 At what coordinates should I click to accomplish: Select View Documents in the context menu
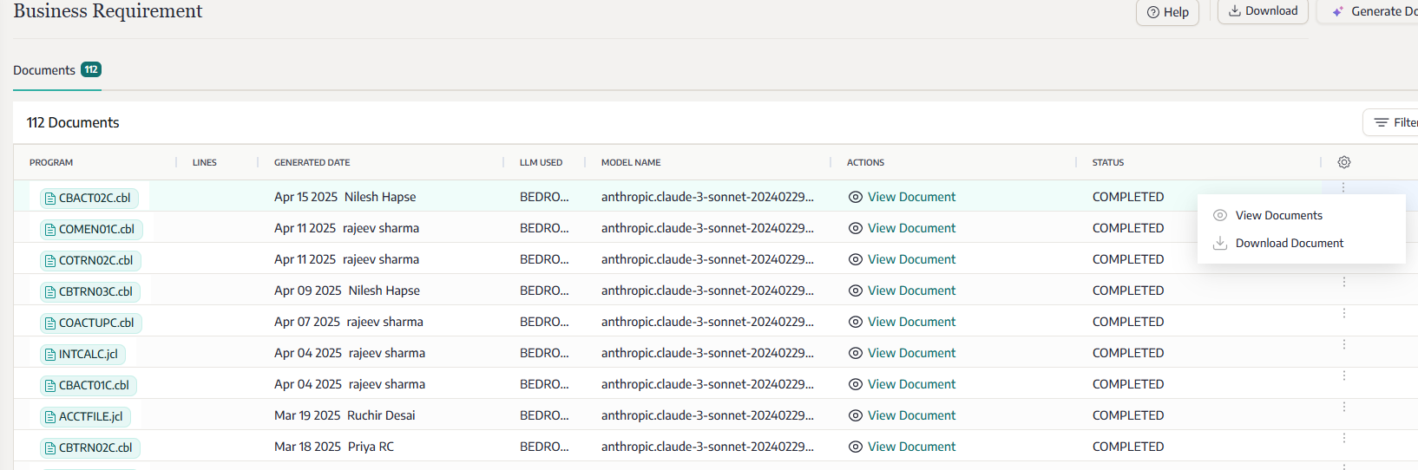click(1279, 215)
